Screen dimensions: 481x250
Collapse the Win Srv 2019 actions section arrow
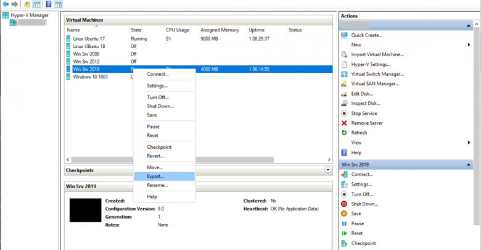pyautogui.click(x=469, y=165)
